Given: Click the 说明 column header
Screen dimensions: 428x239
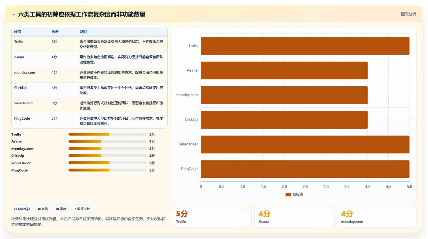Looking at the screenshot, I should 83,32.
